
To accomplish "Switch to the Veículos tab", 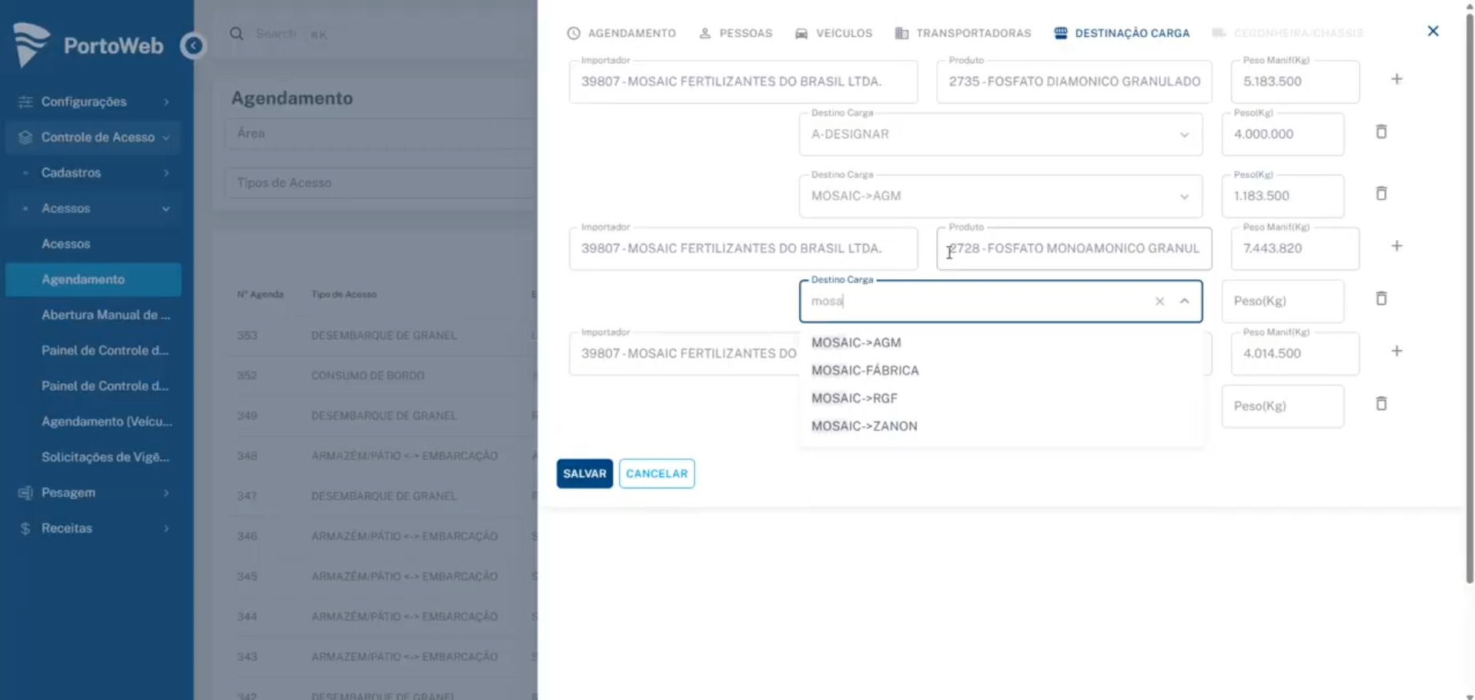I will [834, 33].
